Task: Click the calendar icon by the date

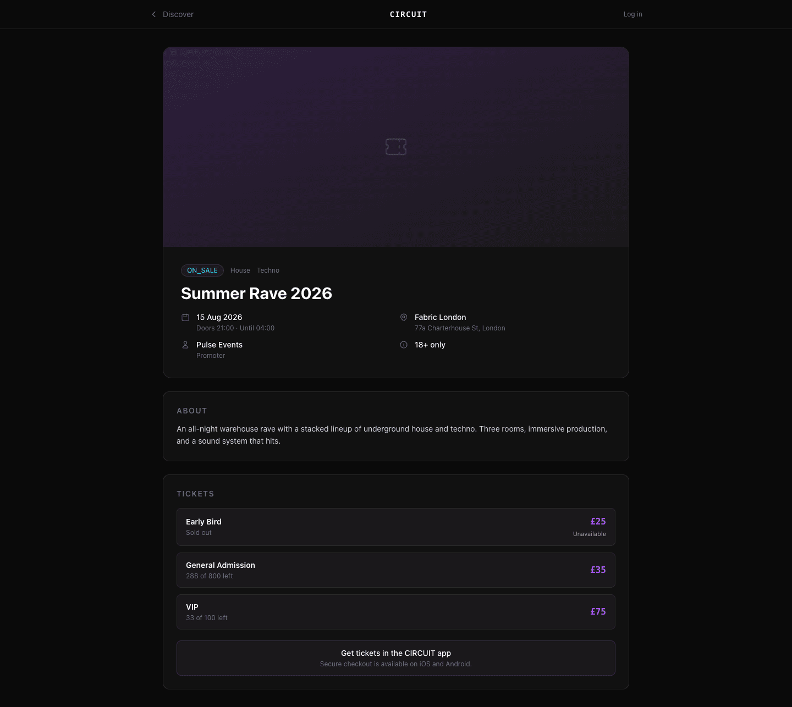Action: [x=185, y=317]
